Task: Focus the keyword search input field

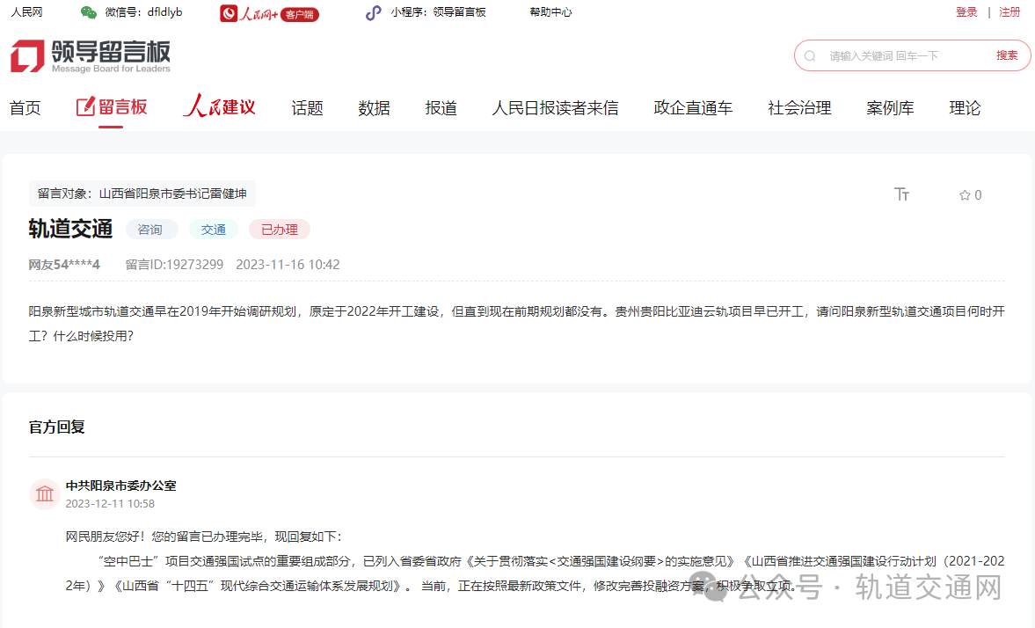Action: 906,55
